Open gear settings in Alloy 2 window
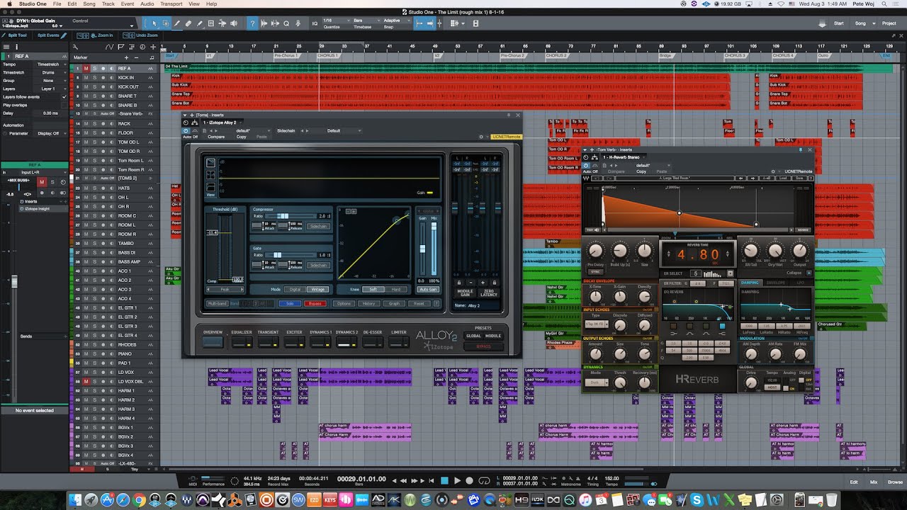 481,137
